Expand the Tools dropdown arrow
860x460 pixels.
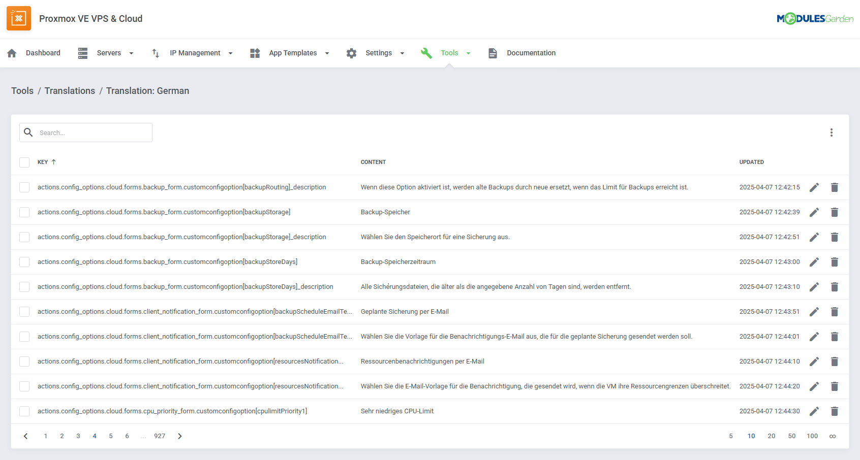pyautogui.click(x=468, y=53)
